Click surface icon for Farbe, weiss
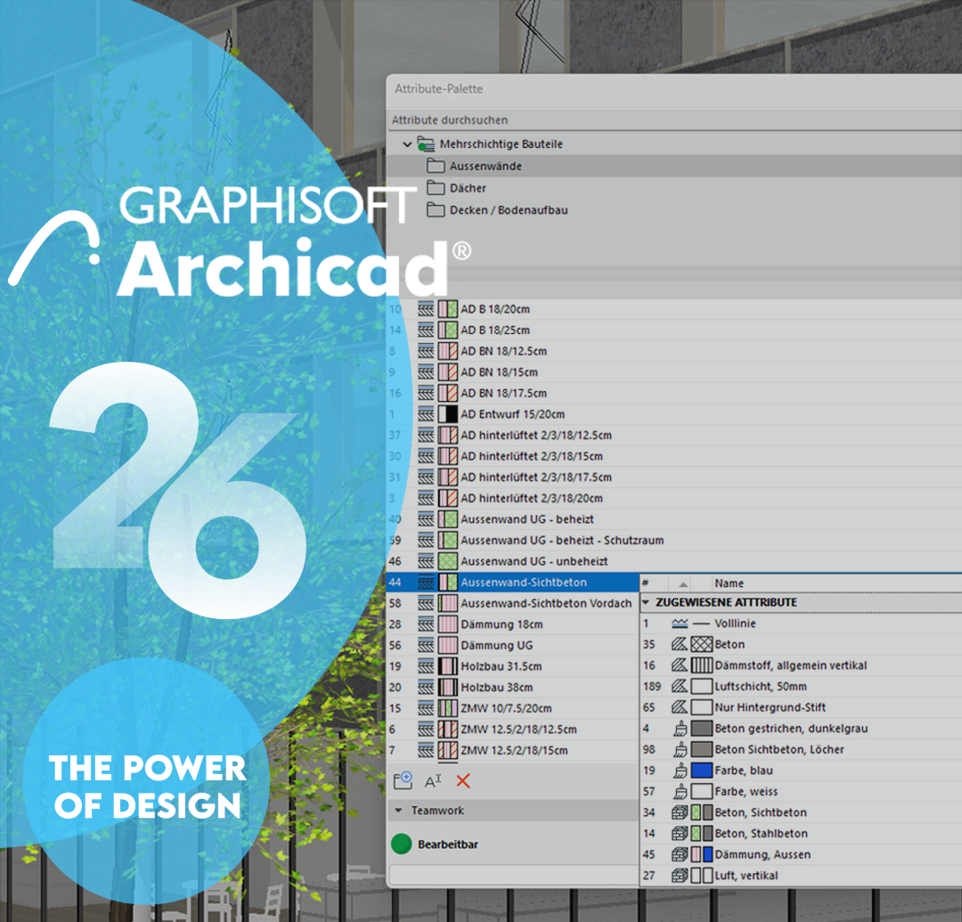Image resolution: width=962 pixels, height=922 pixels. pos(680,791)
